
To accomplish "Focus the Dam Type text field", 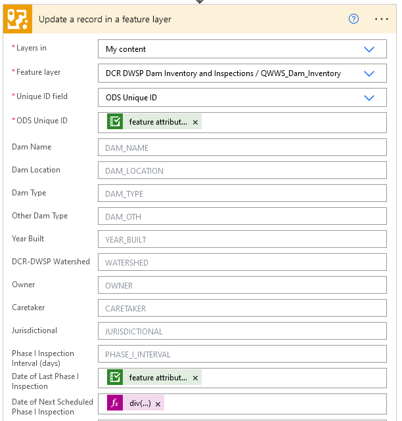I will [x=242, y=193].
